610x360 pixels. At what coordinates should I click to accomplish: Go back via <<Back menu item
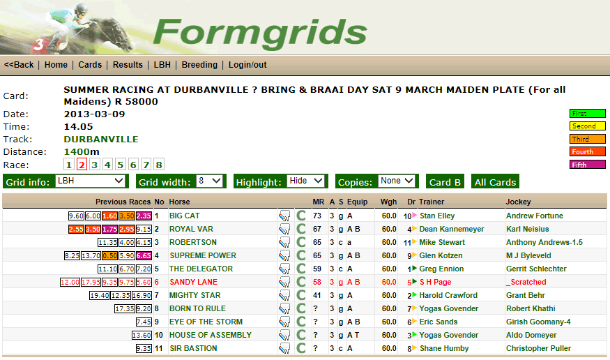[x=19, y=65]
